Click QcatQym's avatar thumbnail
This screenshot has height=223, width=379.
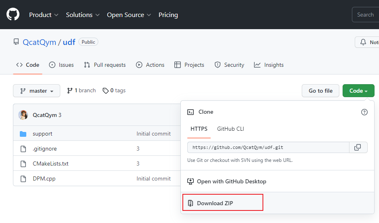point(23,115)
